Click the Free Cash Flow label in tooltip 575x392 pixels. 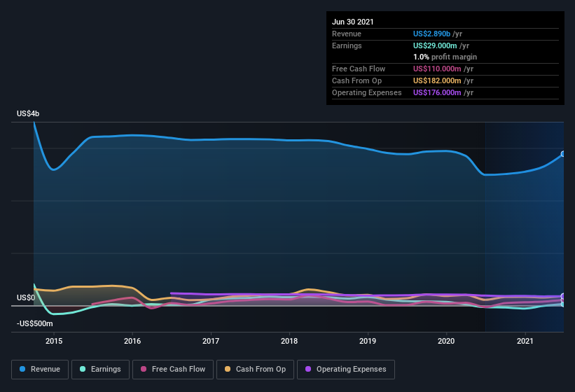pyautogui.click(x=359, y=69)
